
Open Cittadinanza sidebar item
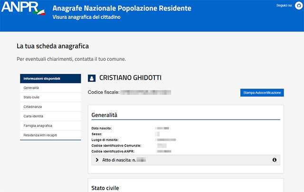click(50, 107)
